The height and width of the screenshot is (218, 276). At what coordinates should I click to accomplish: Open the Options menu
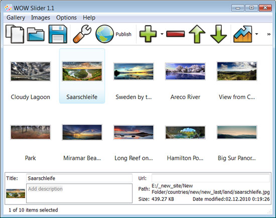(66, 18)
